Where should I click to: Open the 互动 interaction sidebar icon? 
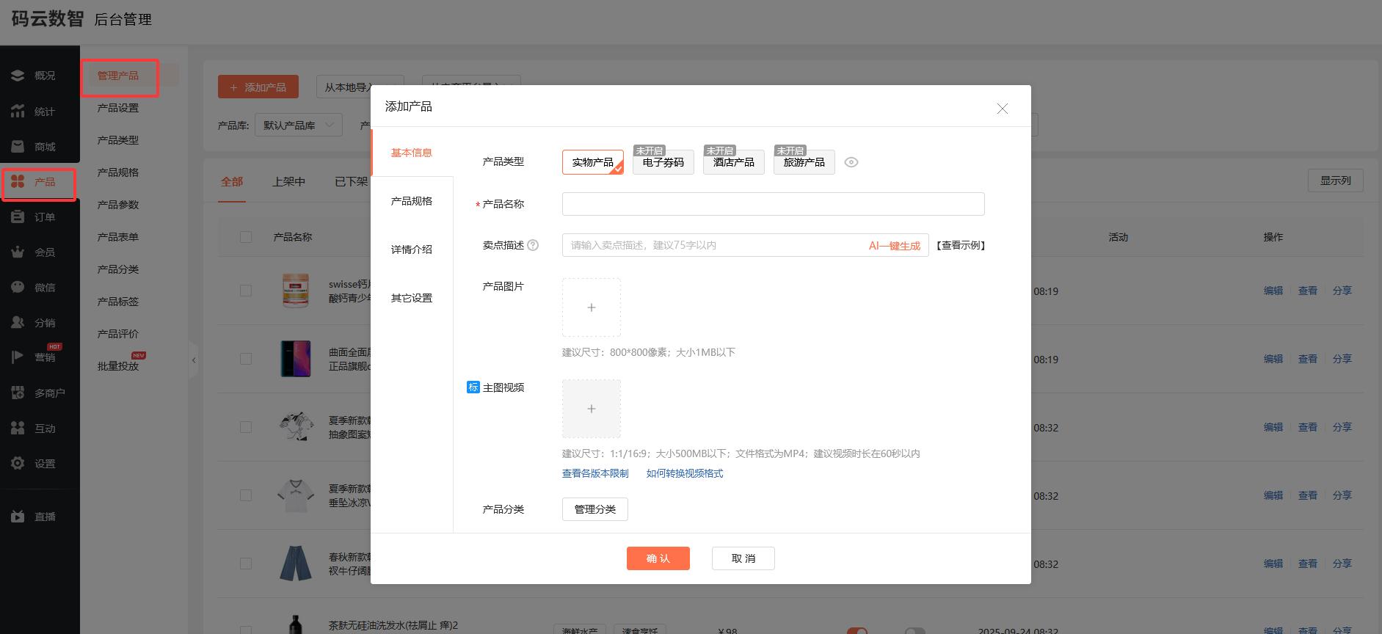pyautogui.click(x=18, y=428)
